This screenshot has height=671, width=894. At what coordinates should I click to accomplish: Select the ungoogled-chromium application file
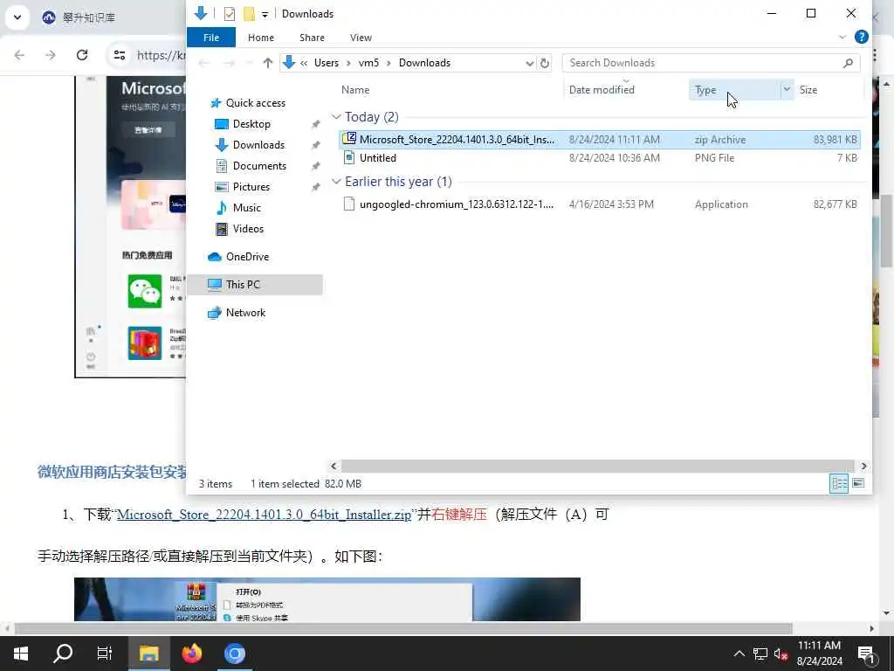(599, 204)
